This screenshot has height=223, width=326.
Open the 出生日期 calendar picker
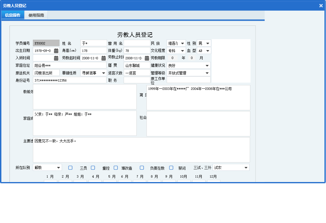[56, 50]
